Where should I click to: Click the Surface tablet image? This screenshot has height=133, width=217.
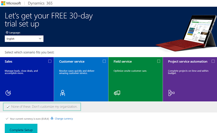[x=186, y=33]
